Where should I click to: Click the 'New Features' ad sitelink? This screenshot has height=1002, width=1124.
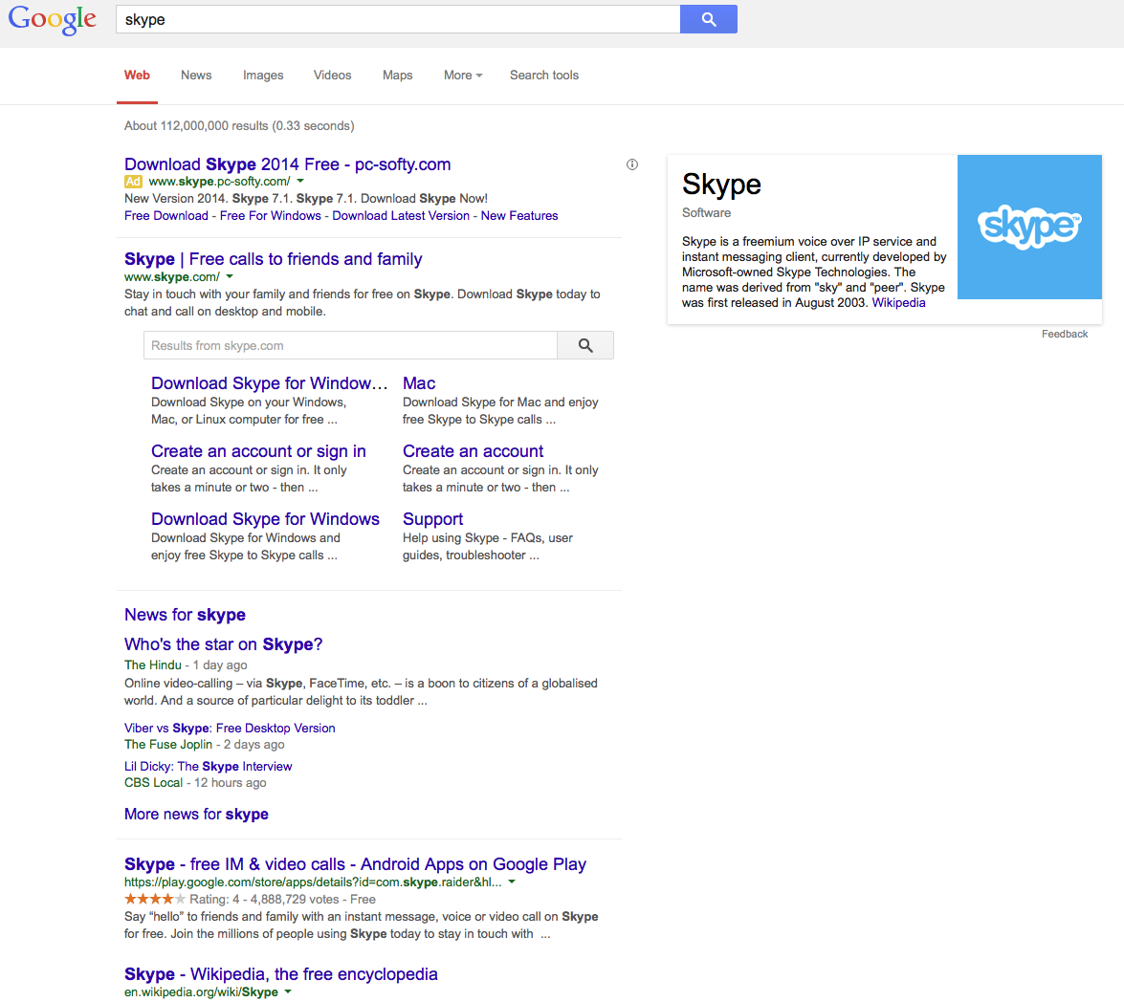[519, 215]
